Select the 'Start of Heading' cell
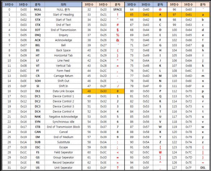 pyautogui.click(x=63, y=15)
